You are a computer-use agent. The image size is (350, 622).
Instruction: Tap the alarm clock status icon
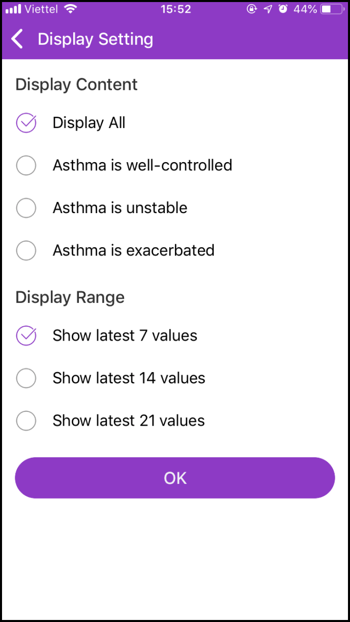(283, 9)
